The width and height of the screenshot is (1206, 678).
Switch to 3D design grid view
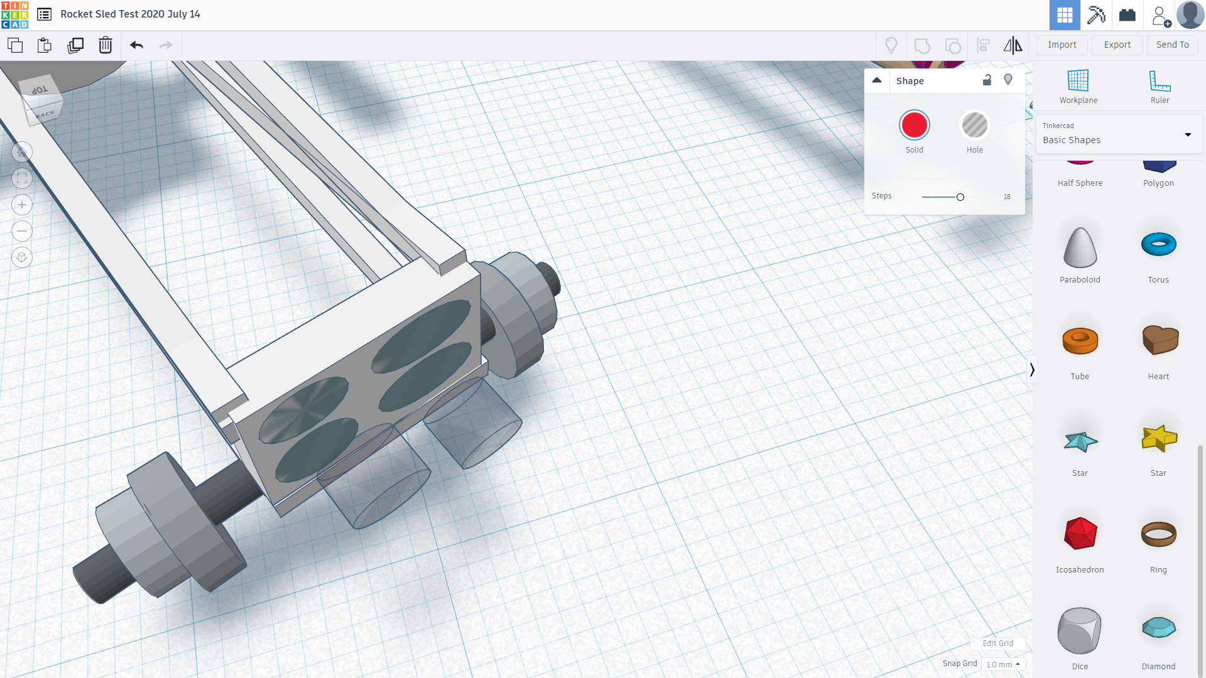point(1065,15)
